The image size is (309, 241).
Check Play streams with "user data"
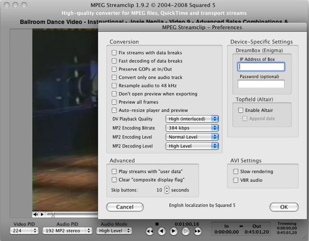coord(114,171)
